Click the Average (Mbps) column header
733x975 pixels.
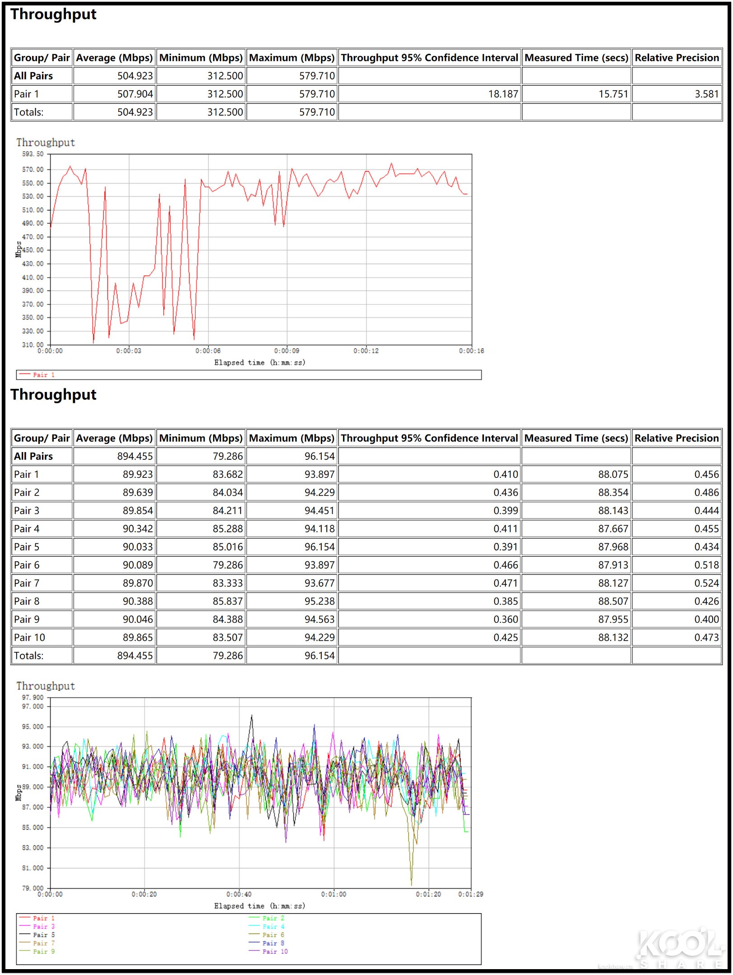click(x=113, y=57)
